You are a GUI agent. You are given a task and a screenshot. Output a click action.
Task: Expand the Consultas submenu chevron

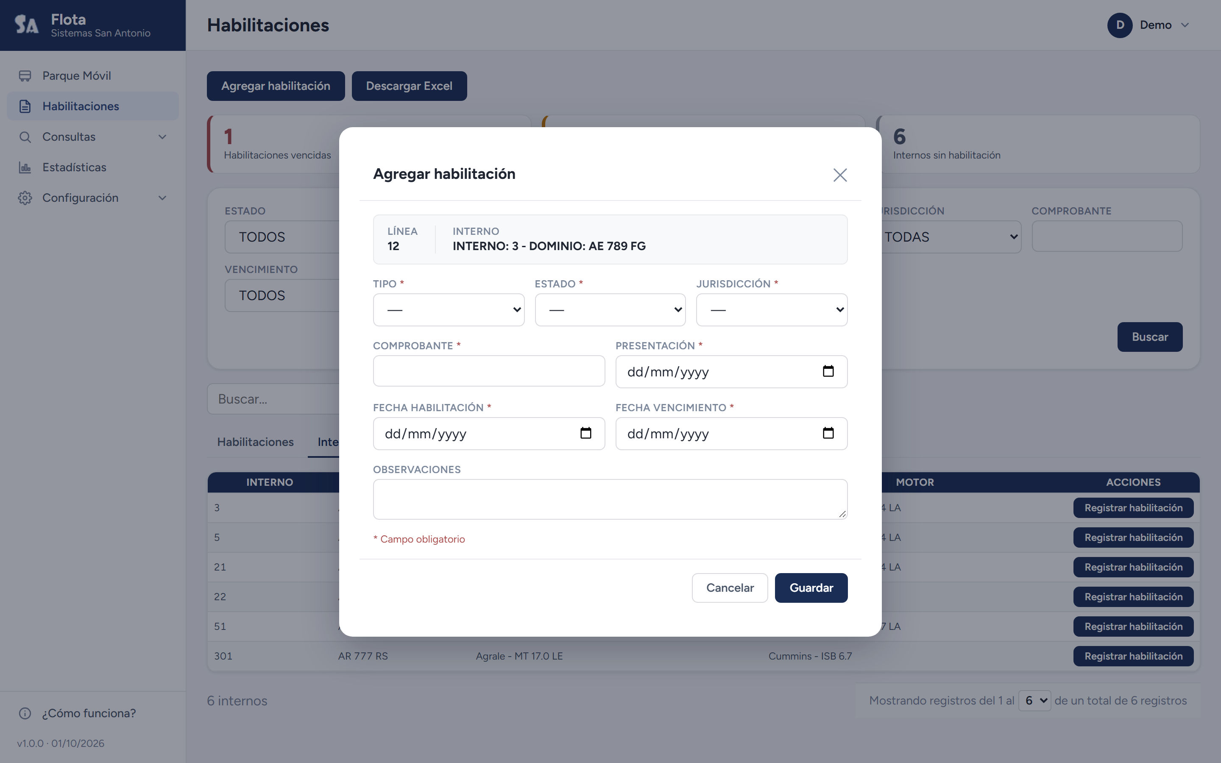click(x=162, y=137)
